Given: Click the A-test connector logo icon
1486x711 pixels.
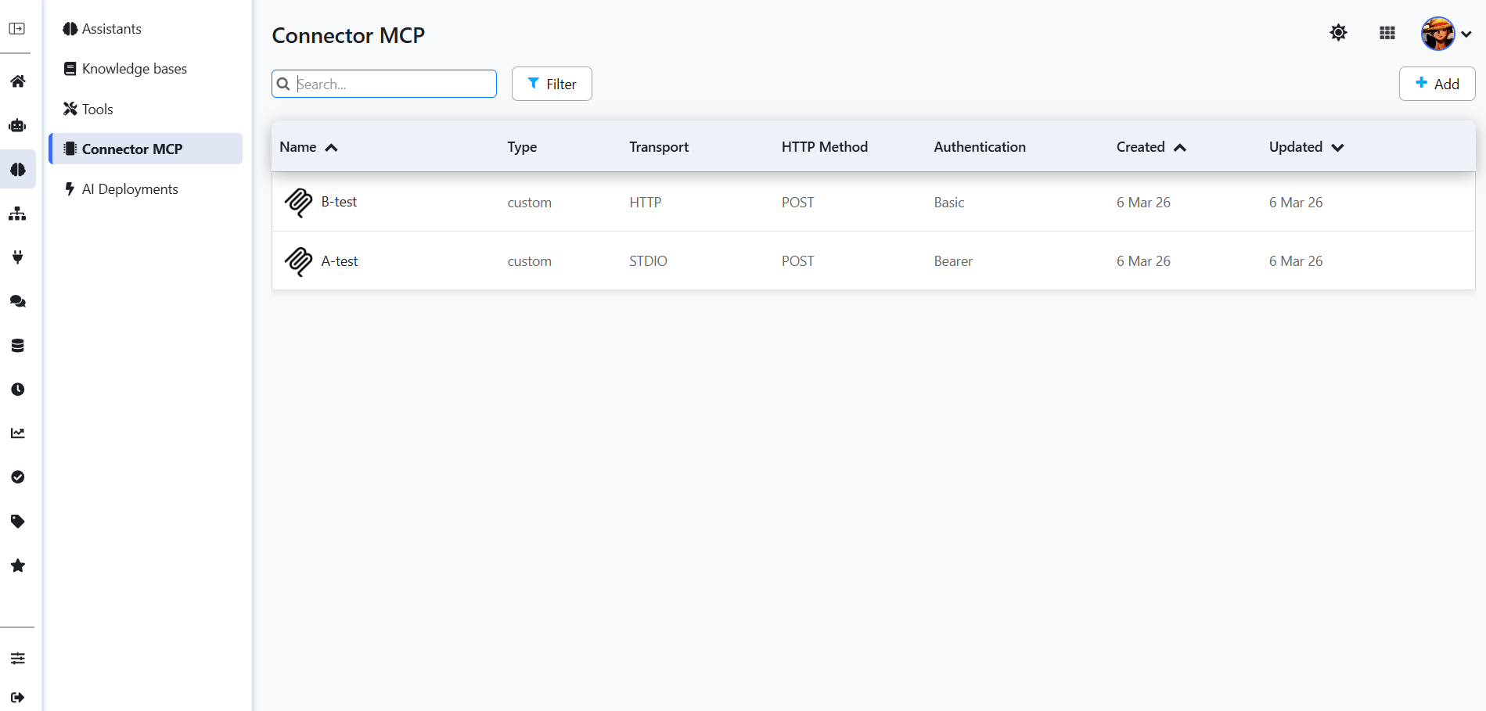Looking at the screenshot, I should (x=298, y=261).
